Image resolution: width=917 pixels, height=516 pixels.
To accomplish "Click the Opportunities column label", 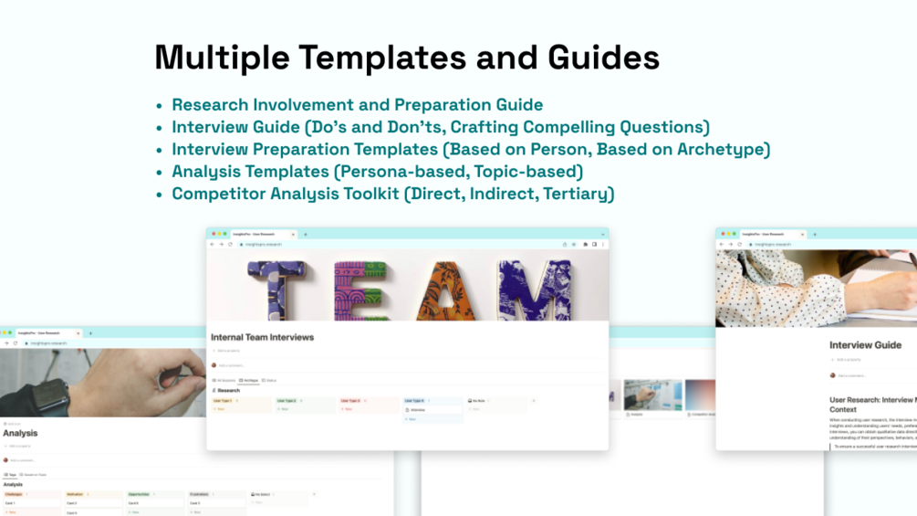I will coord(140,494).
